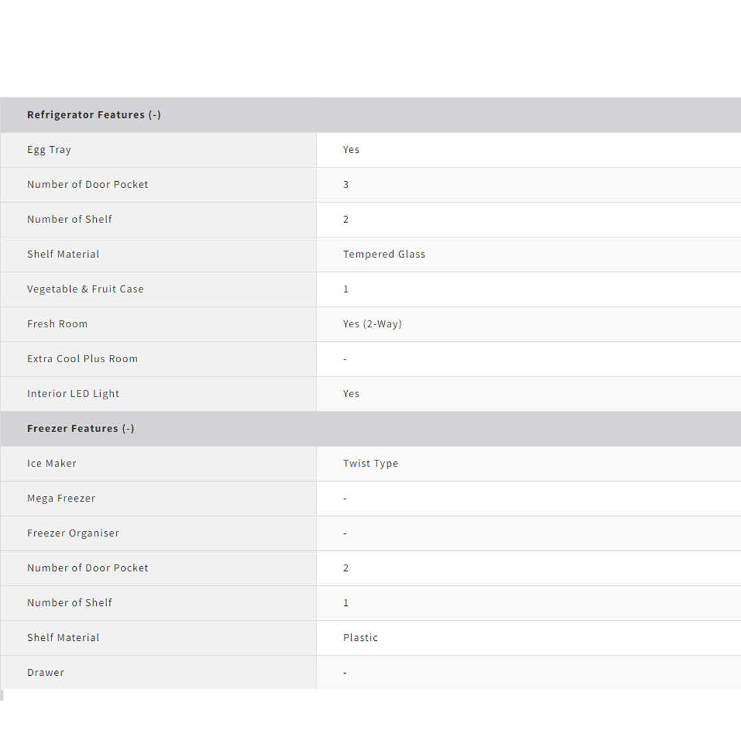Select Shelf Material label under Freezer Features
Image resolution: width=741 pixels, height=741 pixels.
point(64,637)
